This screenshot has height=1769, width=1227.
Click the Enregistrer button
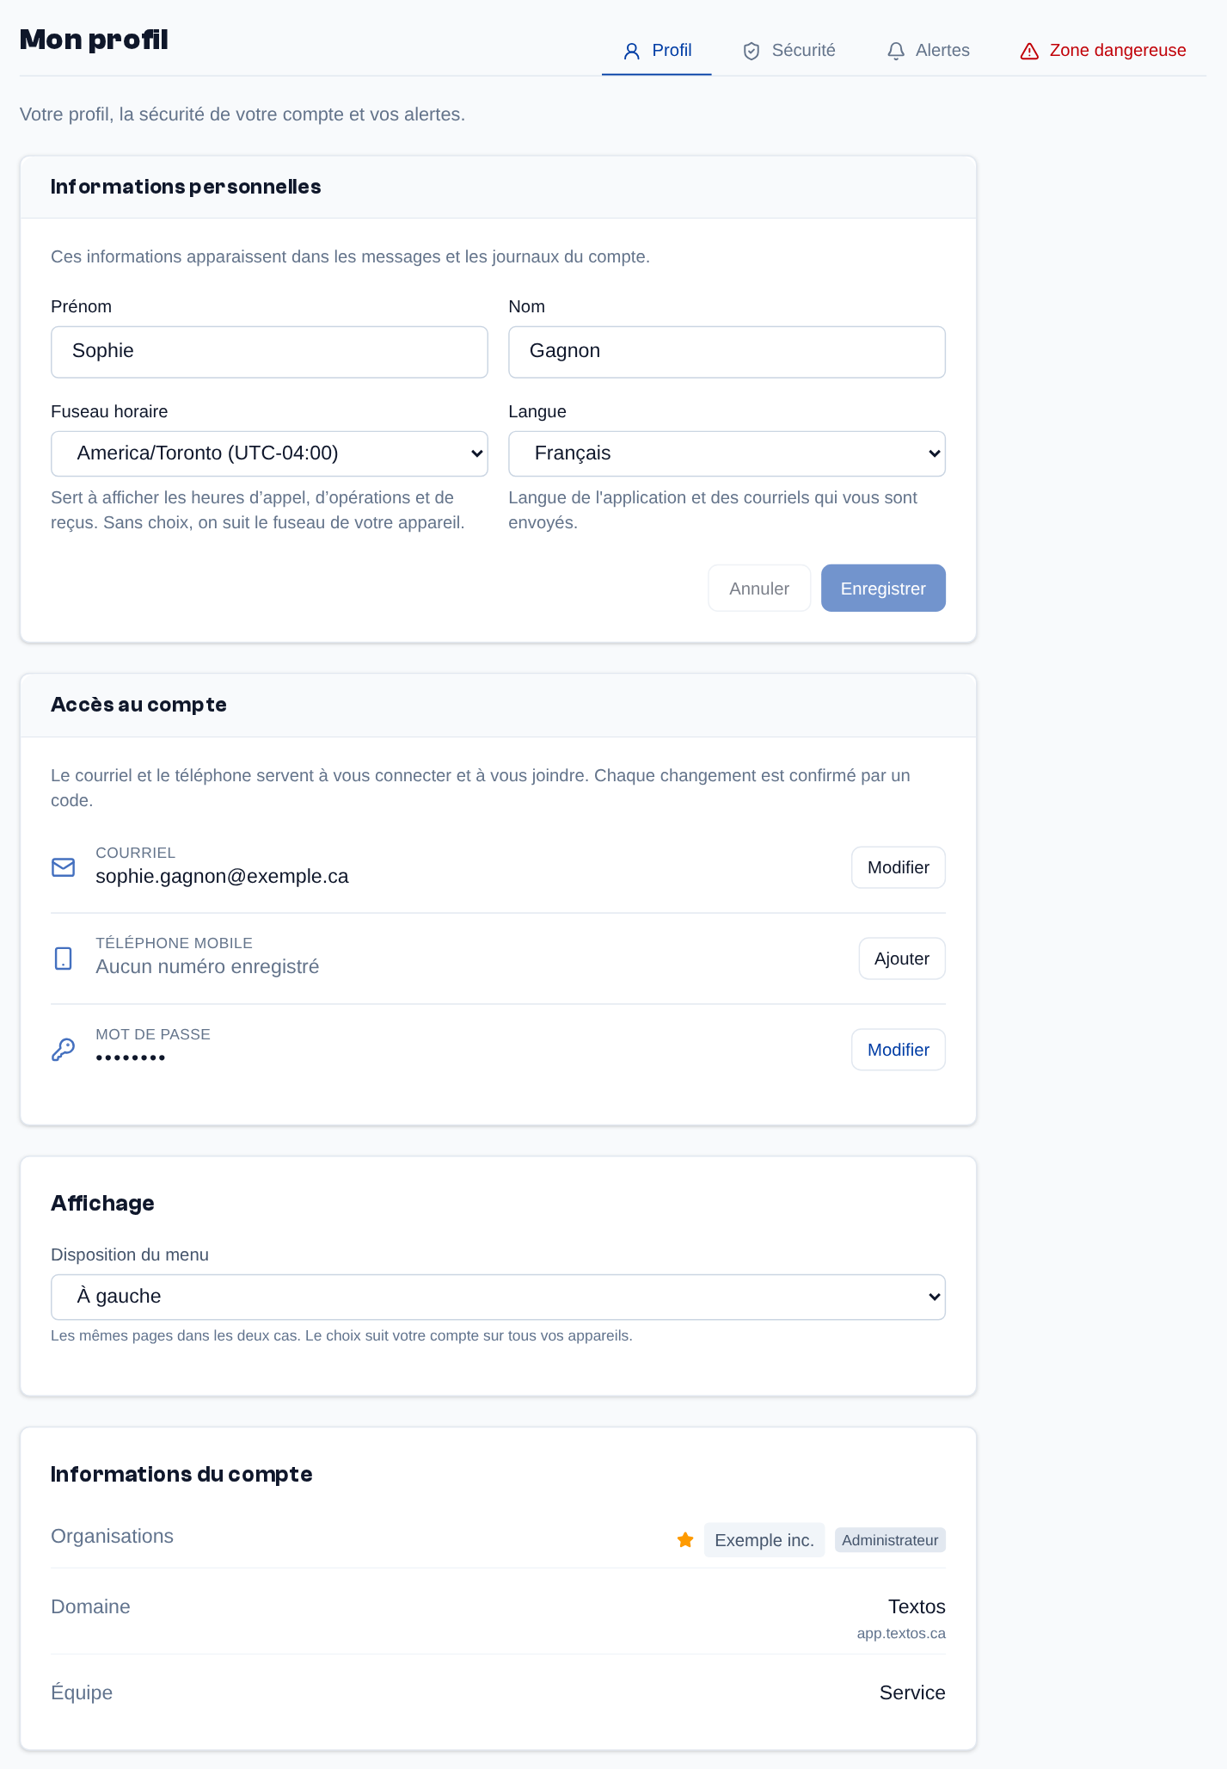[x=883, y=589]
